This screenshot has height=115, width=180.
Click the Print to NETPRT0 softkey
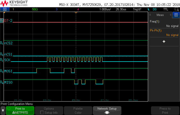pos(20,111)
